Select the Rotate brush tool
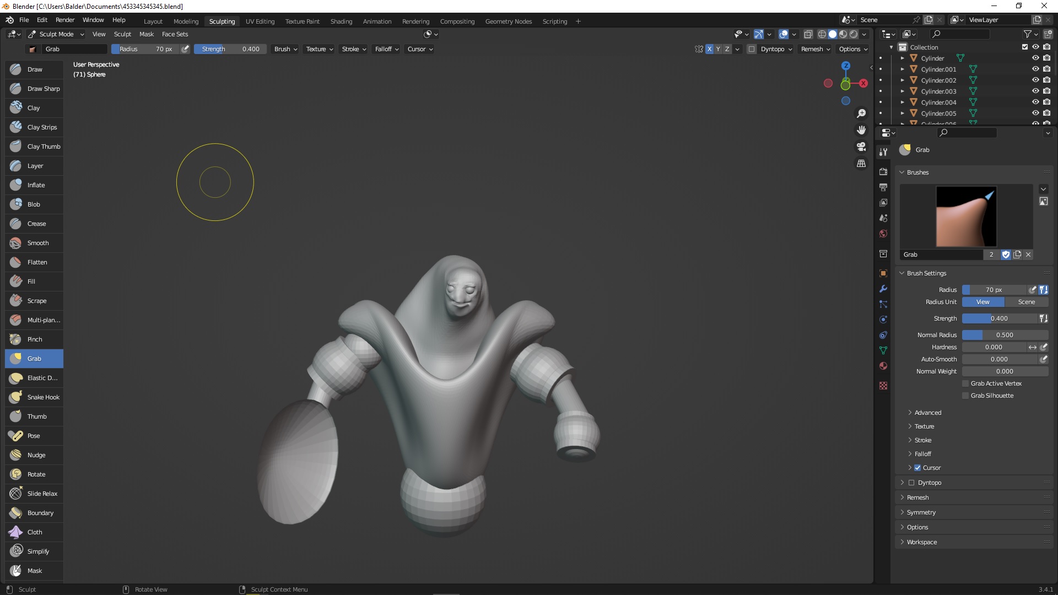This screenshot has height=595, width=1058. (x=34, y=474)
